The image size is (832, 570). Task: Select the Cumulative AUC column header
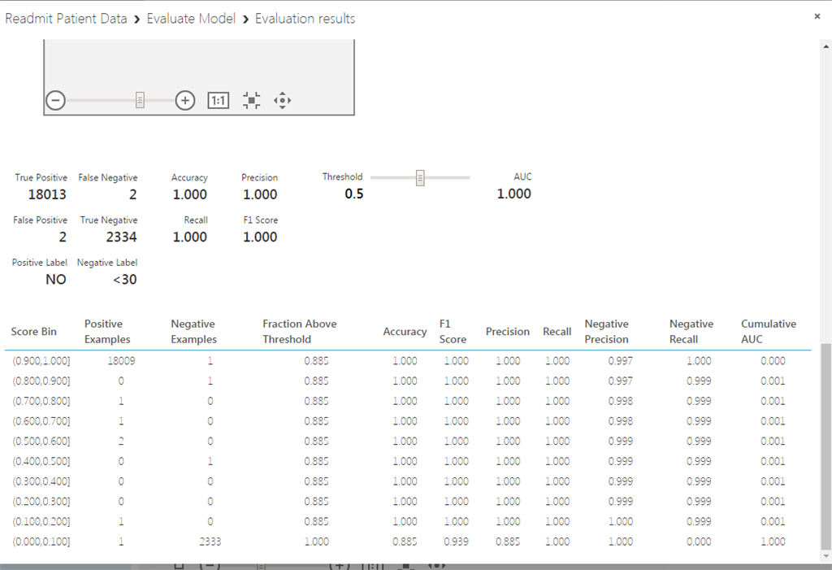(769, 332)
